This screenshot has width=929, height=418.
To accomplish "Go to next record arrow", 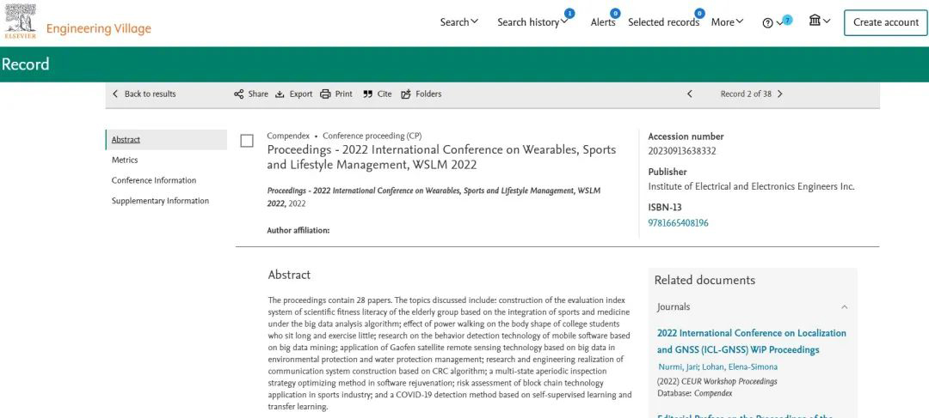I will click(x=779, y=94).
